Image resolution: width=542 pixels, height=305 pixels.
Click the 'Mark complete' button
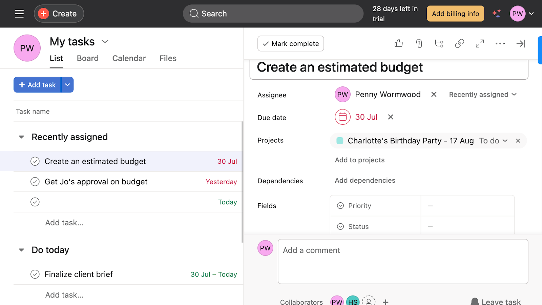click(290, 43)
